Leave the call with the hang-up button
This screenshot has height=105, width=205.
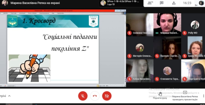tap(95, 96)
